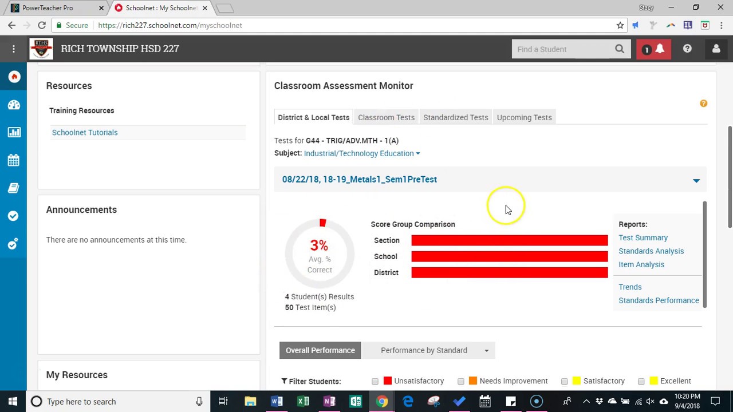Open the dashboard gauge sidebar icon
This screenshot has height=412, width=733.
[14, 105]
